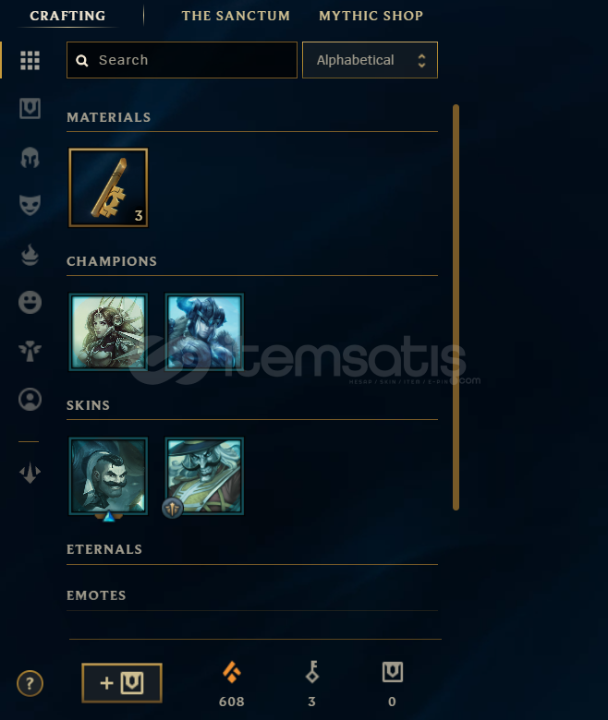Viewport: 608px width, 720px height.
Task: Filter by ward skins flame icon
Action: [x=30, y=255]
